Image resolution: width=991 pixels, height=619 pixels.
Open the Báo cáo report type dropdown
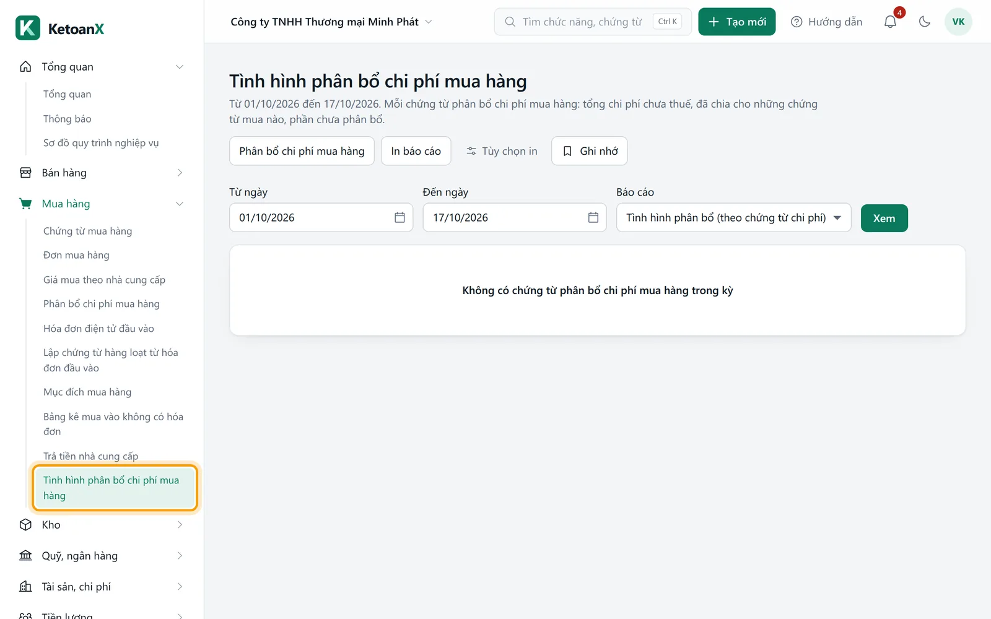coord(733,218)
